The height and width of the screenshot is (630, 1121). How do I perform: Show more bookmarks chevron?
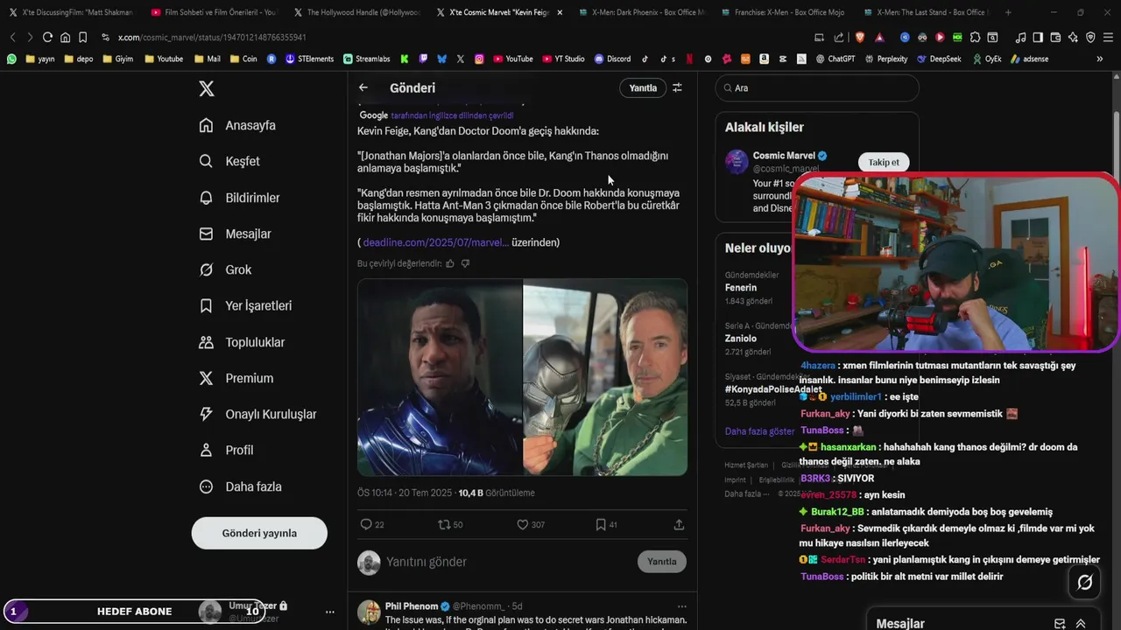(1100, 59)
